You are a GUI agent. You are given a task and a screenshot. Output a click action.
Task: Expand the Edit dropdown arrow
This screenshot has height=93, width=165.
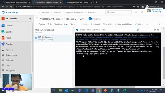[x=142, y=24]
